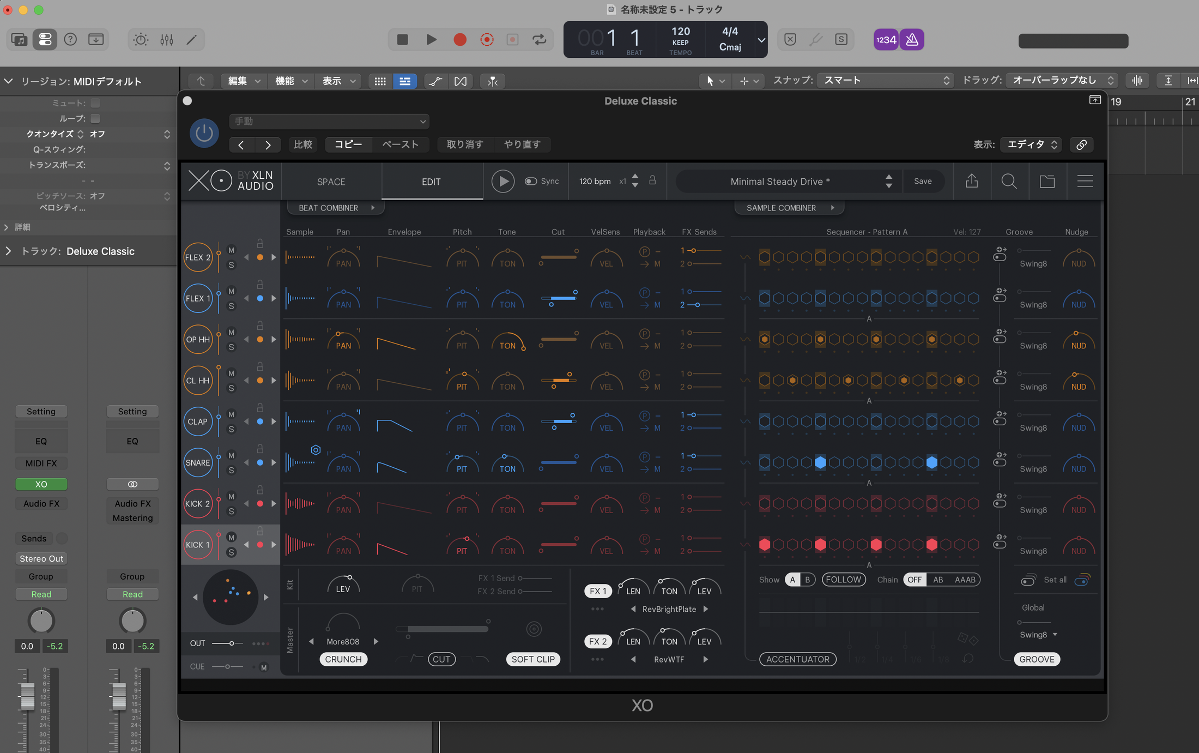Toggle the Inspector panel icon
Image resolution: width=1199 pixels, height=753 pixels.
pyautogui.click(x=45, y=39)
